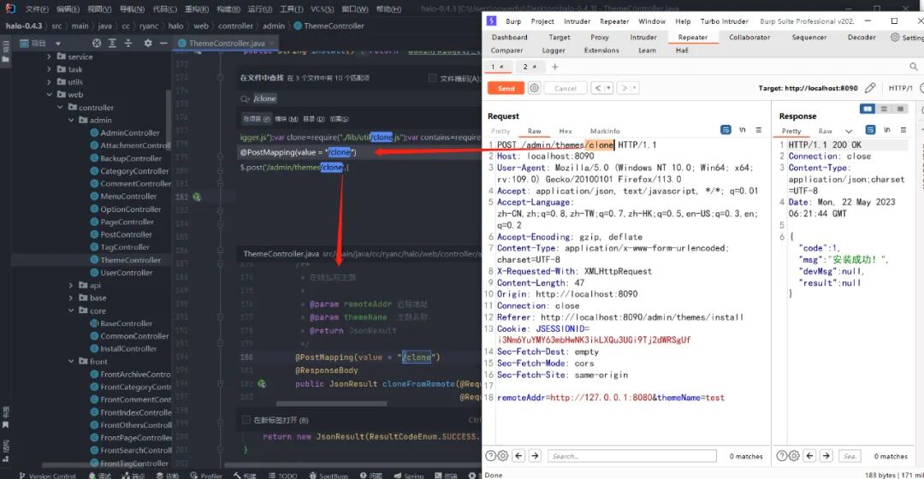Click HTTP/1 protocol button
The height and width of the screenshot is (479, 924).
900,88
